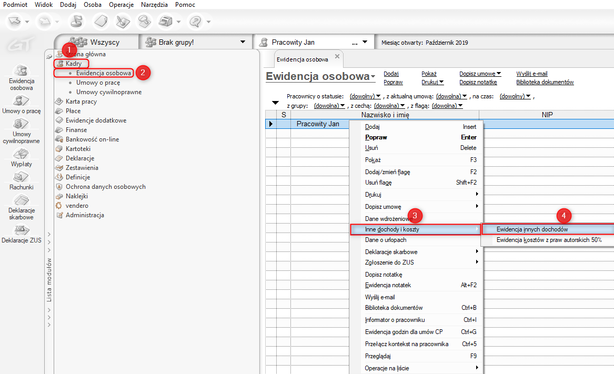Open Umowy cywilnoprawne sidebar shortcut icon
The height and width of the screenshot is (374, 614).
[x=21, y=124]
